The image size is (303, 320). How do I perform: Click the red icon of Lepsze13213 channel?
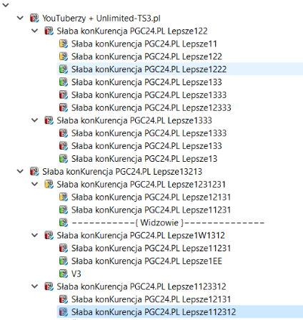[34, 171]
